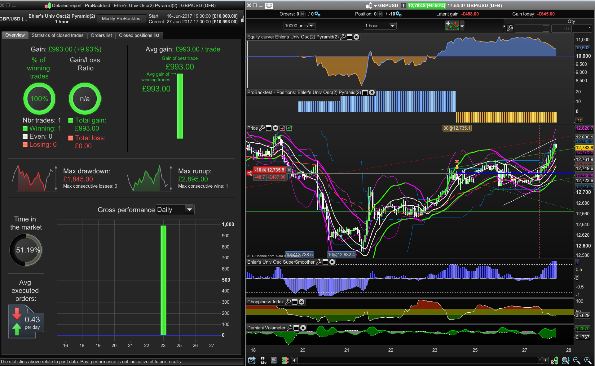
Task: Click the Orders list tab
Action: tap(101, 35)
